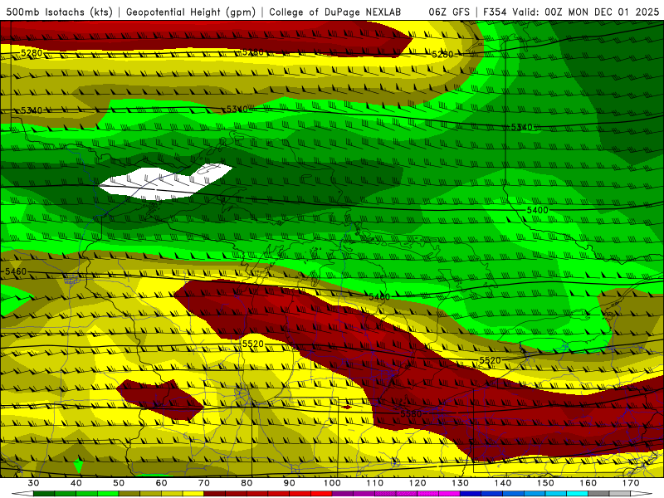The height and width of the screenshot is (498, 664).
Task: Click the "500mb Isotachs (kts)" title text
Action: click(59, 12)
